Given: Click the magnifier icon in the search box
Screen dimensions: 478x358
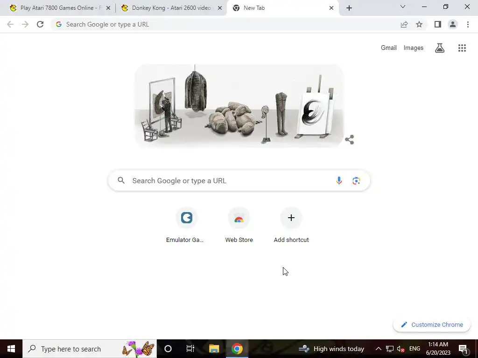Looking at the screenshot, I should click(121, 180).
